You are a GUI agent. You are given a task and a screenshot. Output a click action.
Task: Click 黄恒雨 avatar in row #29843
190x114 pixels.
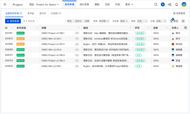[x=173, y=66]
